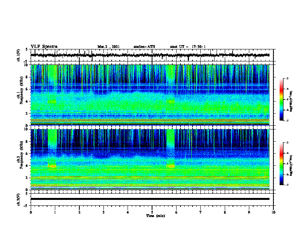Click the "VLF Spectra" title text
Image resolution: width=308 pixels, height=238 pixels.
click(x=44, y=47)
